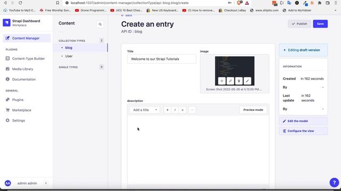The image size is (341, 191).
Task: Click the Content search icon
Action: coord(100,24)
